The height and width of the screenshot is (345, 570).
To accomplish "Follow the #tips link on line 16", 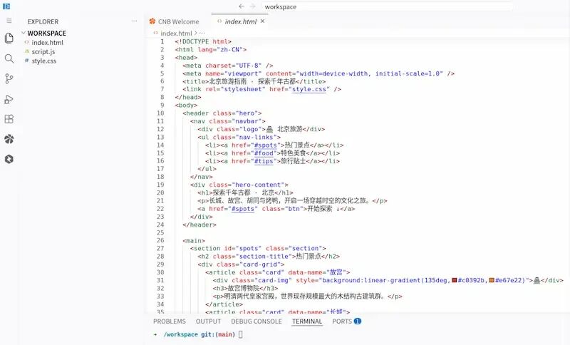I will [264, 161].
